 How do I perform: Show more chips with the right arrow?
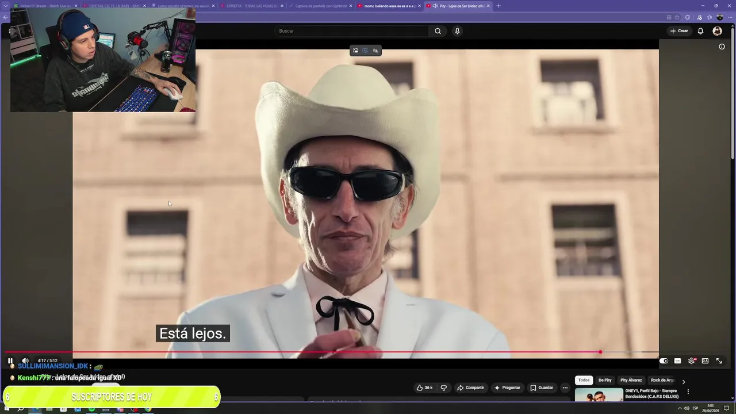(683, 381)
